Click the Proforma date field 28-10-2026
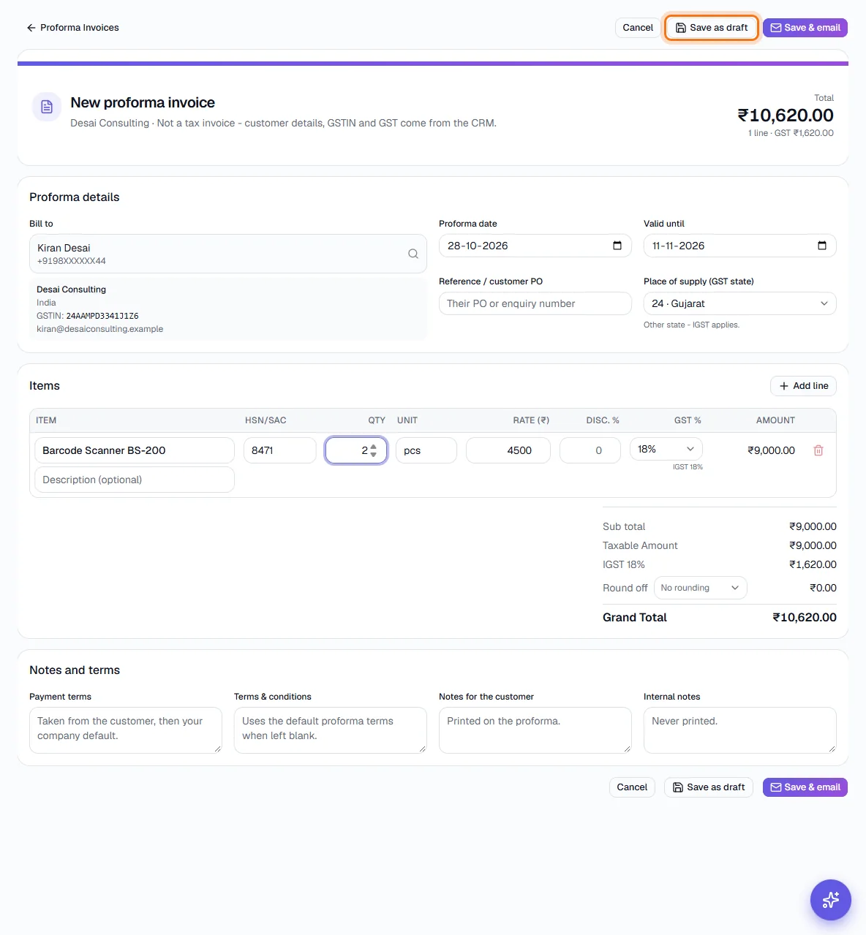Image resolution: width=866 pixels, height=935 pixels. [x=535, y=246]
